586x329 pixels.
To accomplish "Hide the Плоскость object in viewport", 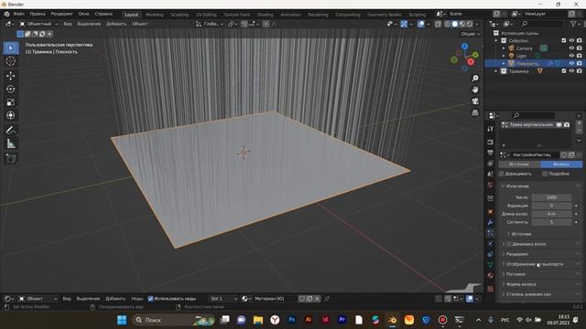I will (x=571, y=63).
